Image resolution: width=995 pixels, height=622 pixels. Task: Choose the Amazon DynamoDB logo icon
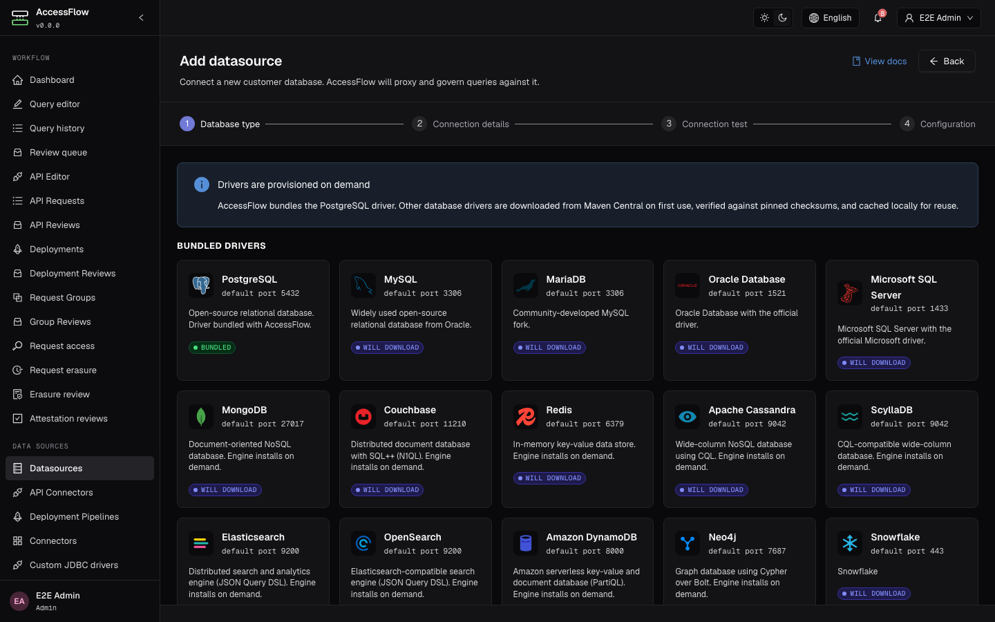pyautogui.click(x=526, y=543)
